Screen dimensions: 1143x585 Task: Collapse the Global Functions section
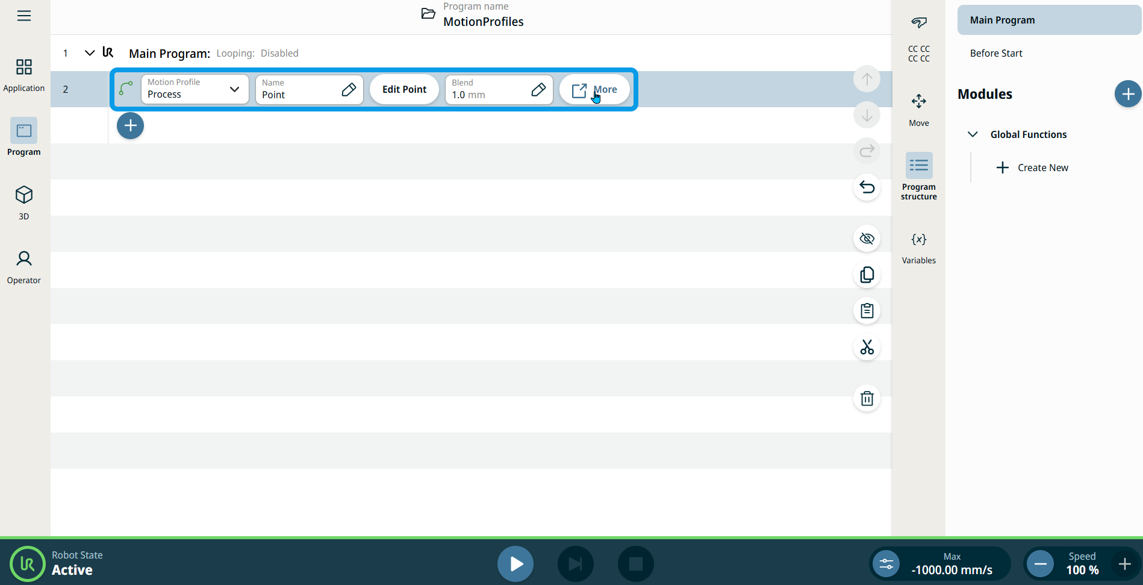click(973, 134)
